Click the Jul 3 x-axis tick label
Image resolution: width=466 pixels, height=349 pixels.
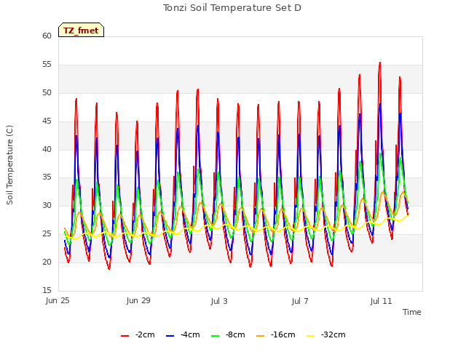219,301
